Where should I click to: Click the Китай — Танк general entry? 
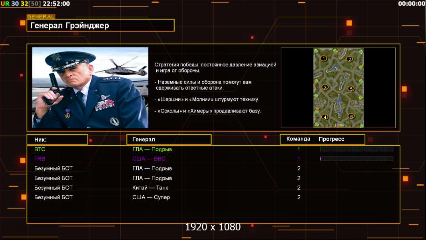[150, 188]
